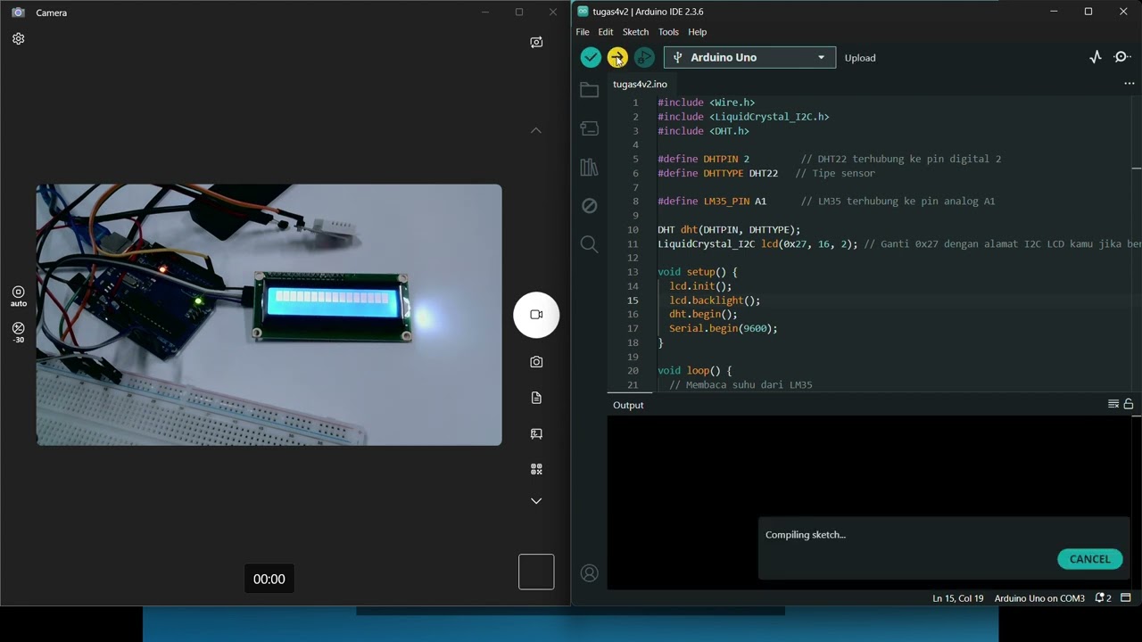The width and height of the screenshot is (1142, 642).
Task: Open the notifications bell in status bar
Action: pos(1103,598)
